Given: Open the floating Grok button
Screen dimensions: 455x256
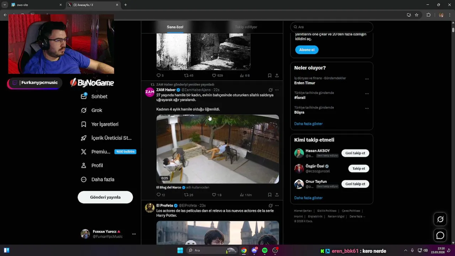Looking at the screenshot, I should pyautogui.click(x=440, y=219).
